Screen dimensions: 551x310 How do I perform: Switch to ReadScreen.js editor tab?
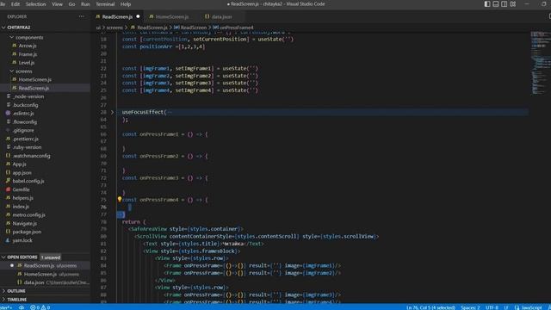117,16
